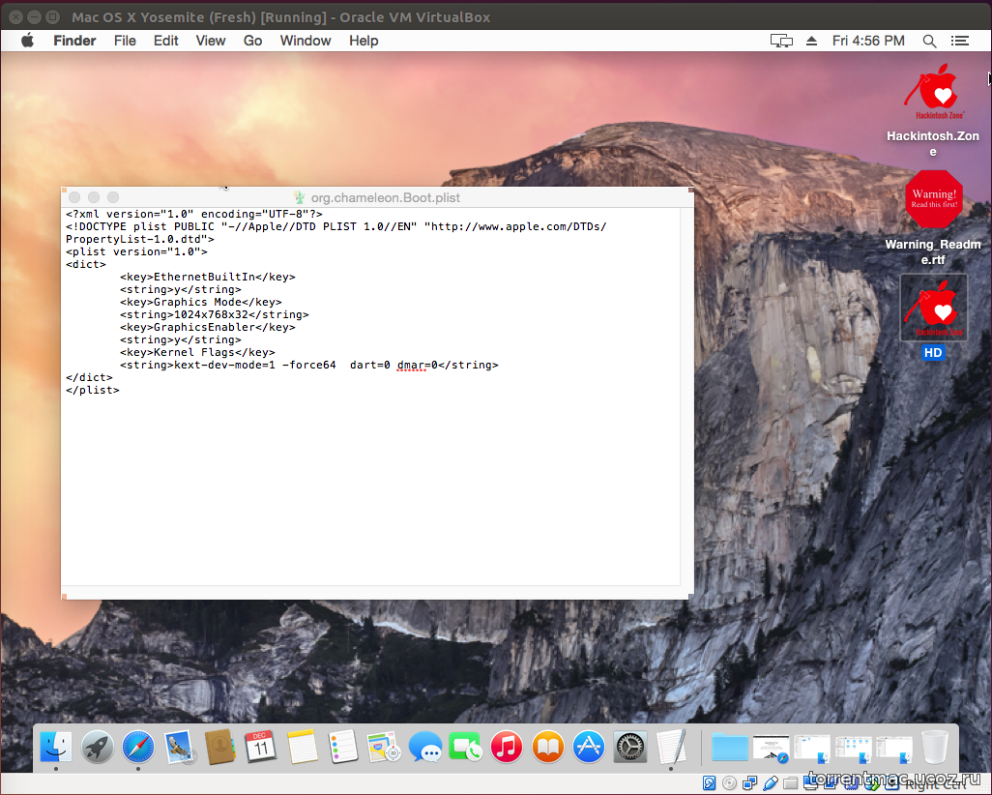Click the org.chameleon.Boot.plist window title

tap(385, 197)
